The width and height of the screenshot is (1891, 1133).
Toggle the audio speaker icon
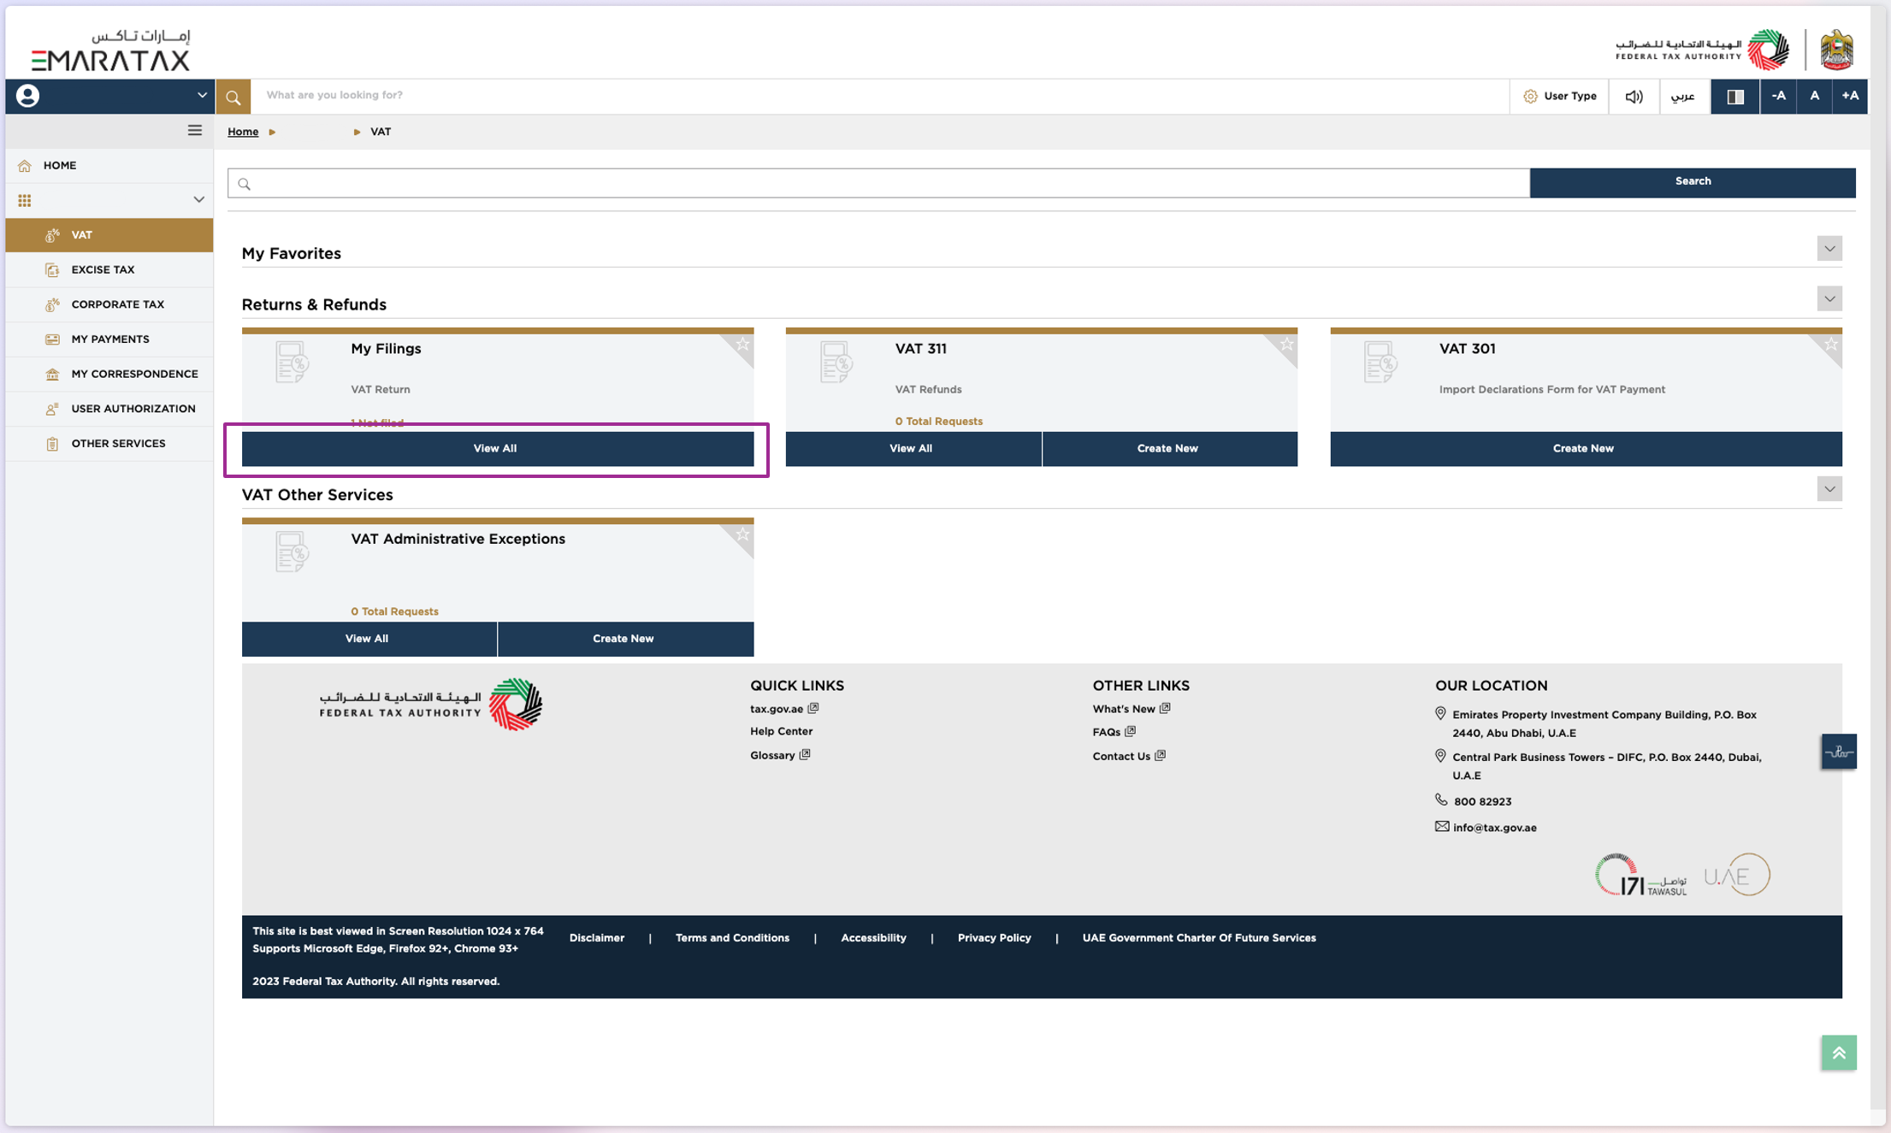(x=1634, y=97)
